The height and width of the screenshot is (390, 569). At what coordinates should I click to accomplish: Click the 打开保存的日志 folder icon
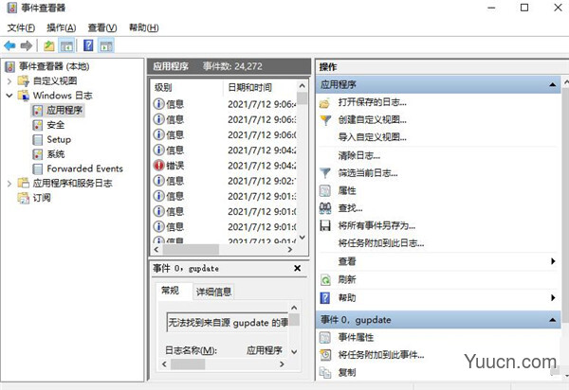click(x=324, y=103)
